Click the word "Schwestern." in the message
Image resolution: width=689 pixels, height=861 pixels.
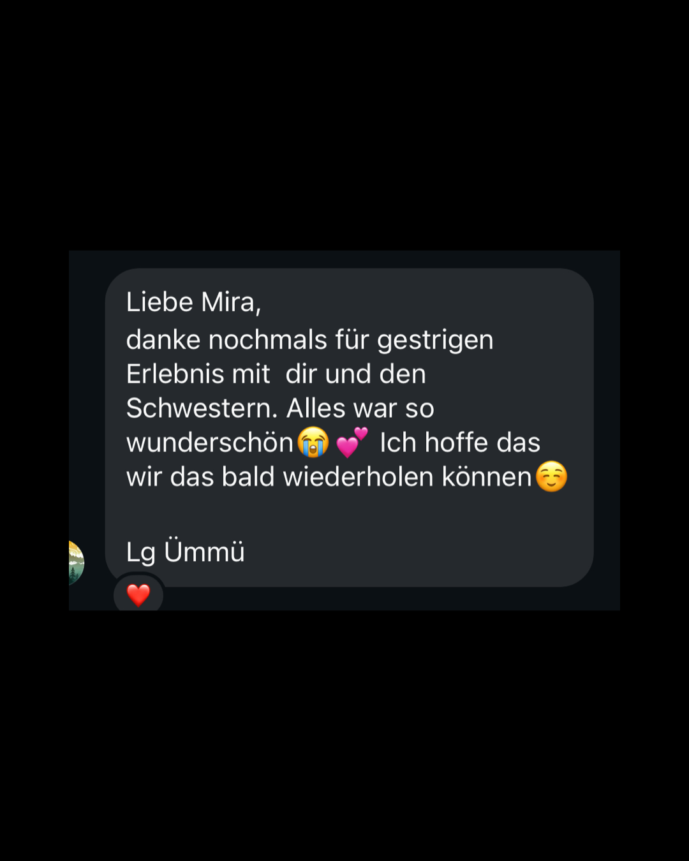(202, 408)
